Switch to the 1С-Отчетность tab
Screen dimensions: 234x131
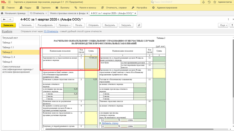pyautogui.click(x=36, y=13)
